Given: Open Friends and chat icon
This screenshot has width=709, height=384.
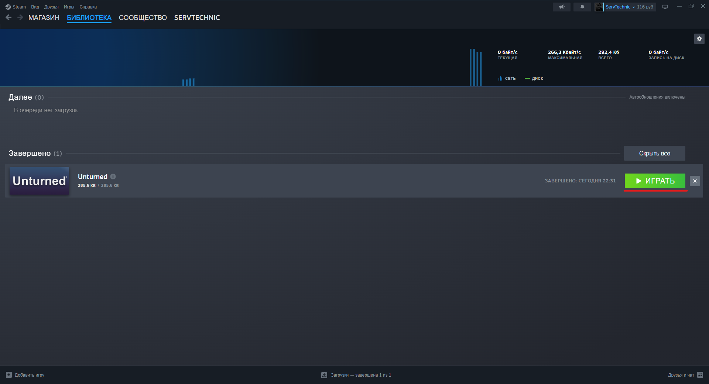Looking at the screenshot, I should pos(700,375).
